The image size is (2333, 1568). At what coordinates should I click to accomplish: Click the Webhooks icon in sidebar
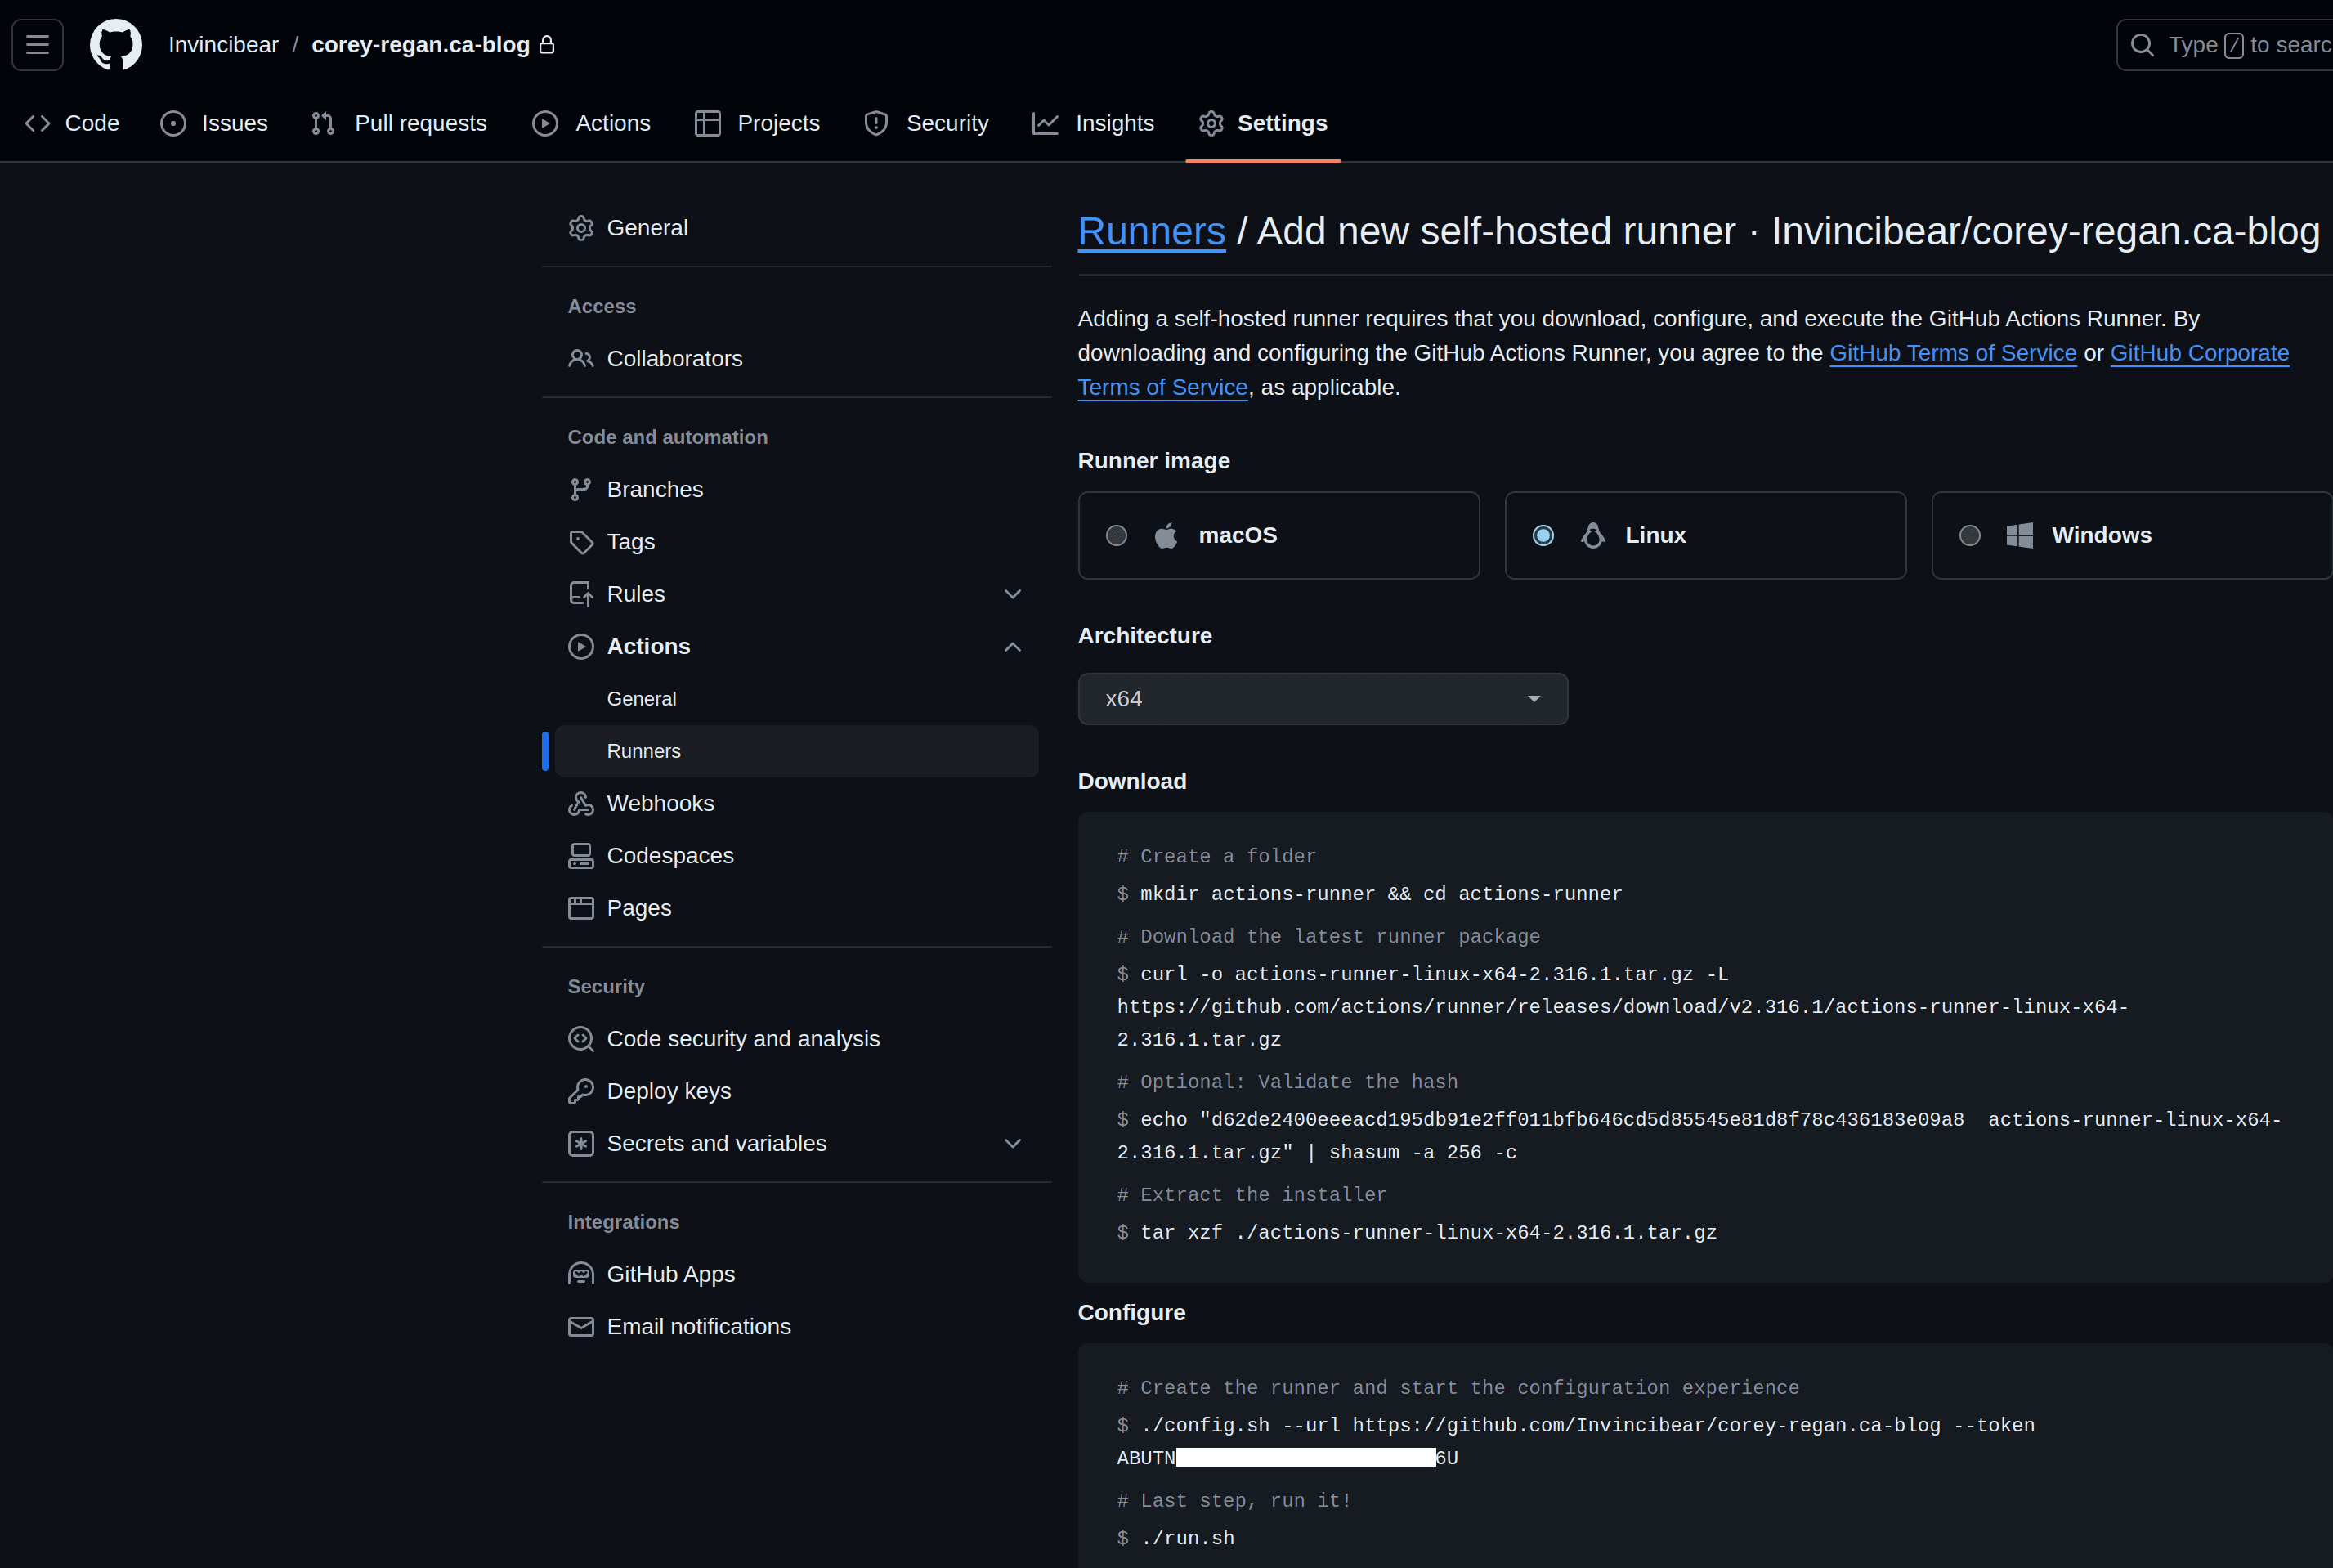coord(581,803)
